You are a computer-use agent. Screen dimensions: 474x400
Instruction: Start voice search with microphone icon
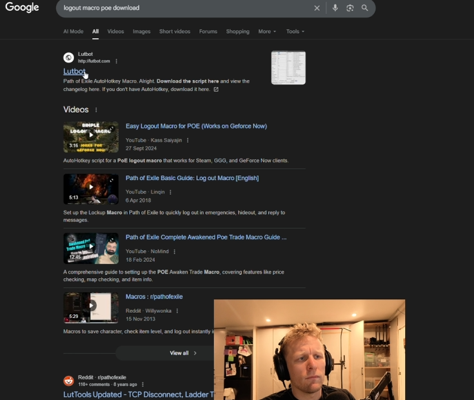(x=335, y=8)
